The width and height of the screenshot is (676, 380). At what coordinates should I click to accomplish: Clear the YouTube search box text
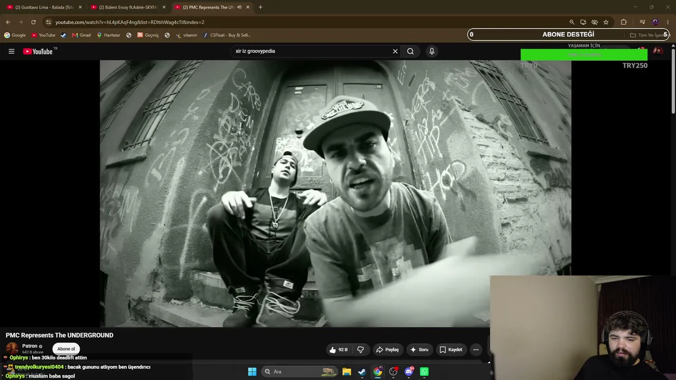pos(395,51)
